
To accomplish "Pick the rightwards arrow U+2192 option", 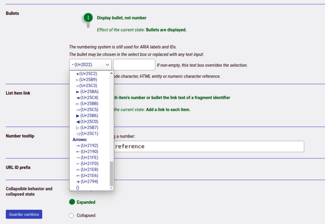I will coord(89,145).
